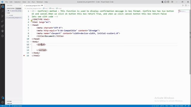Viewport: 191px width, 107px height.
Task: Open the Help menu
Action: pyautogui.click(x=46, y=2)
